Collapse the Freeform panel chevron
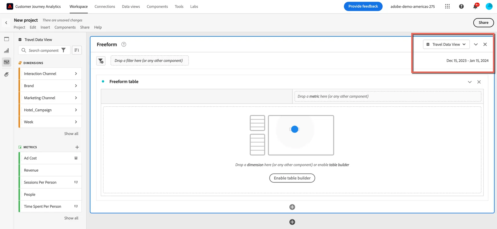497x229 pixels. click(476, 44)
